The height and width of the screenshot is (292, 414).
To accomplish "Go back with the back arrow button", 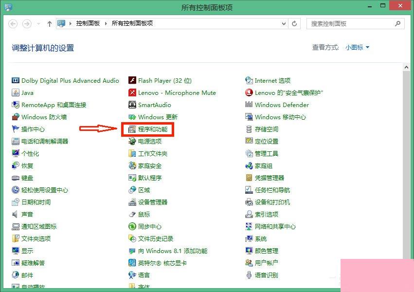I will click(x=13, y=24).
